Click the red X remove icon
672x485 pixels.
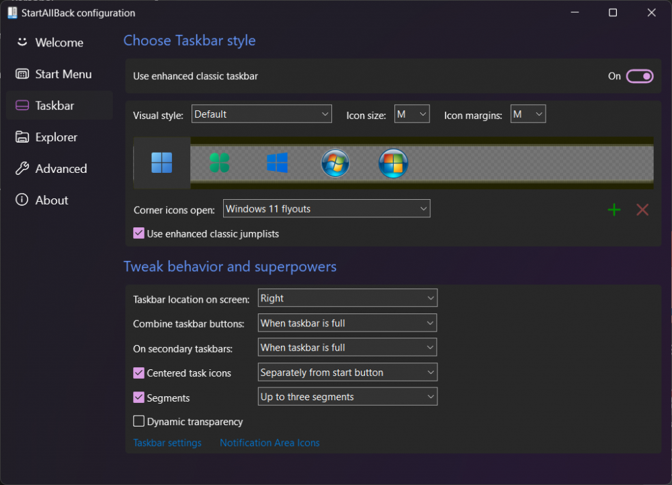coord(642,210)
